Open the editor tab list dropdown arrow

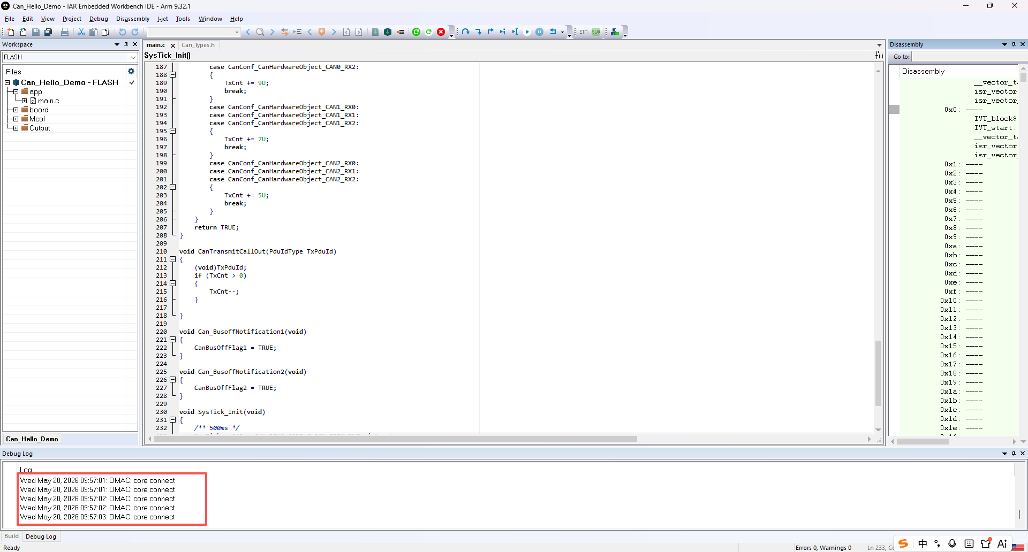(x=879, y=45)
